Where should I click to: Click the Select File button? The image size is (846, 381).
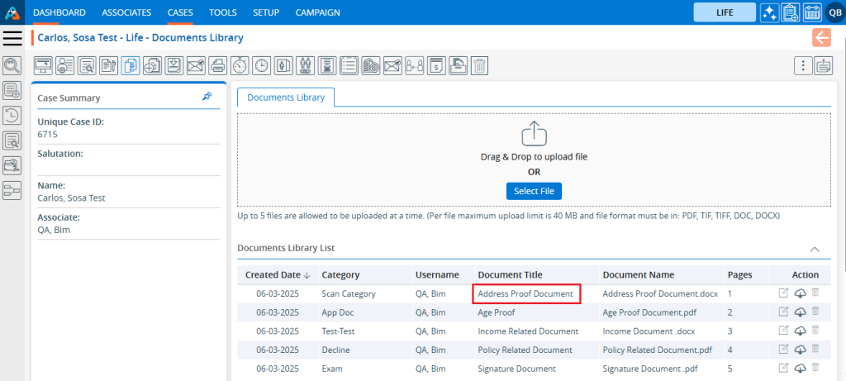coord(534,191)
